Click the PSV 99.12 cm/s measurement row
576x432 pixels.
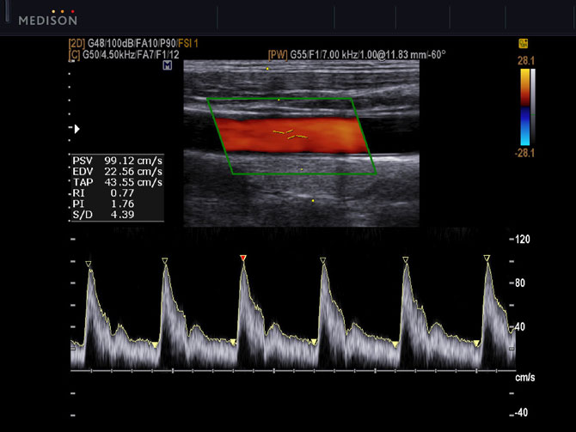click(x=117, y=161)
